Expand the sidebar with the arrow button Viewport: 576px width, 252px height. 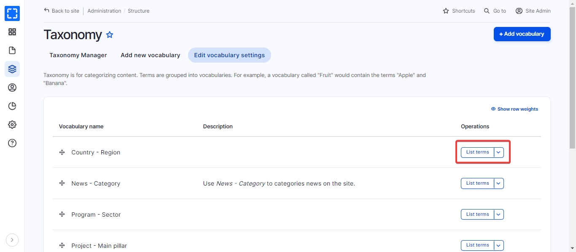coord(12,240)
